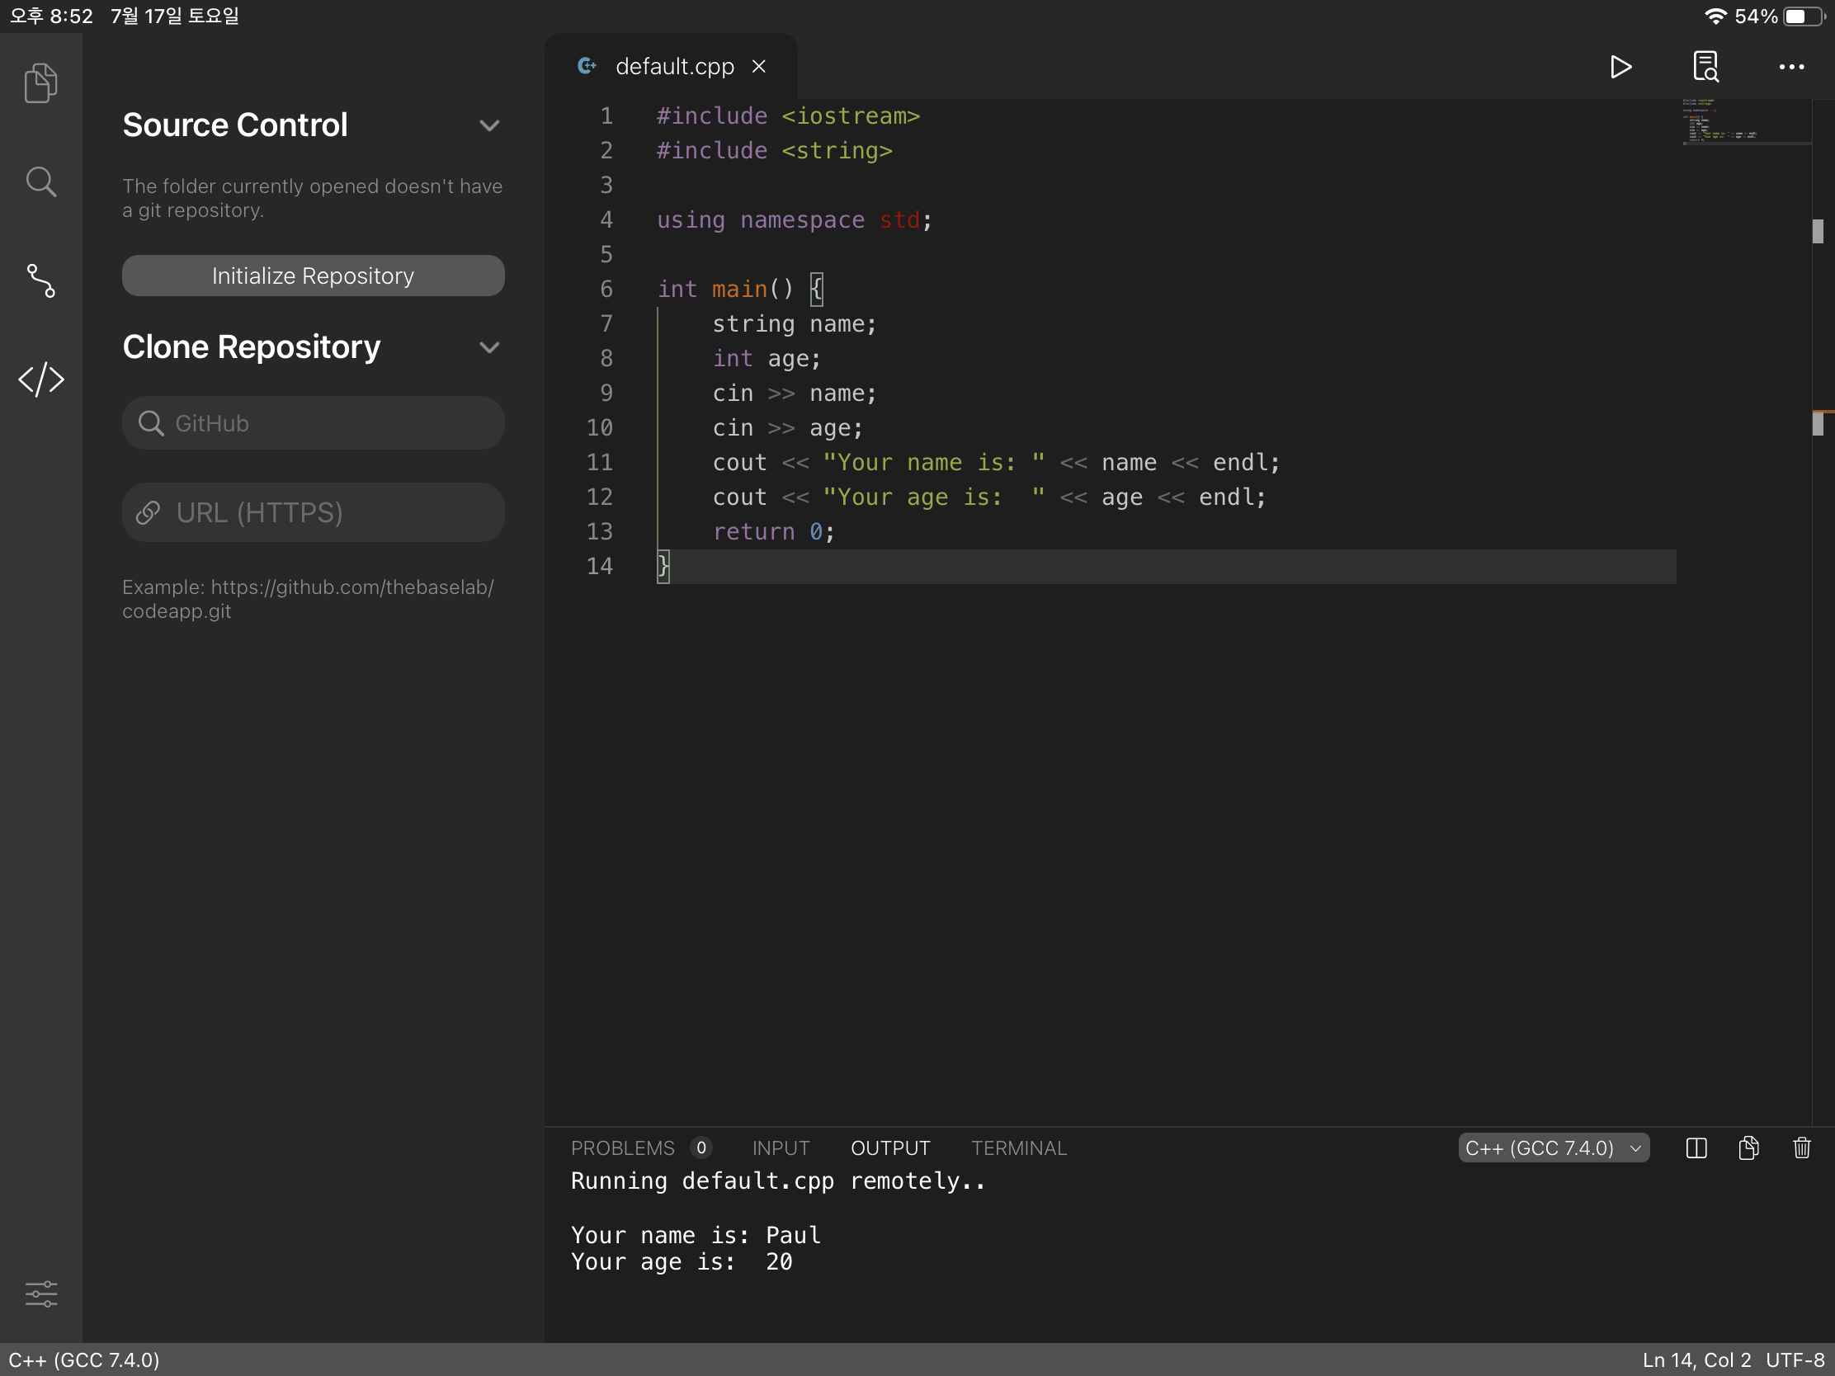Image resolution: width=1835 pixels, height=1376 pixels.
Task: Open the three-dots more options menu
Action: pos(1791,66)
